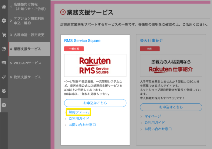Image resolution: width=212 pixels, height=149 pixels.
Task: Open menu 2 オプション機能利用申込・解約
Action: [x=29, y=21]
